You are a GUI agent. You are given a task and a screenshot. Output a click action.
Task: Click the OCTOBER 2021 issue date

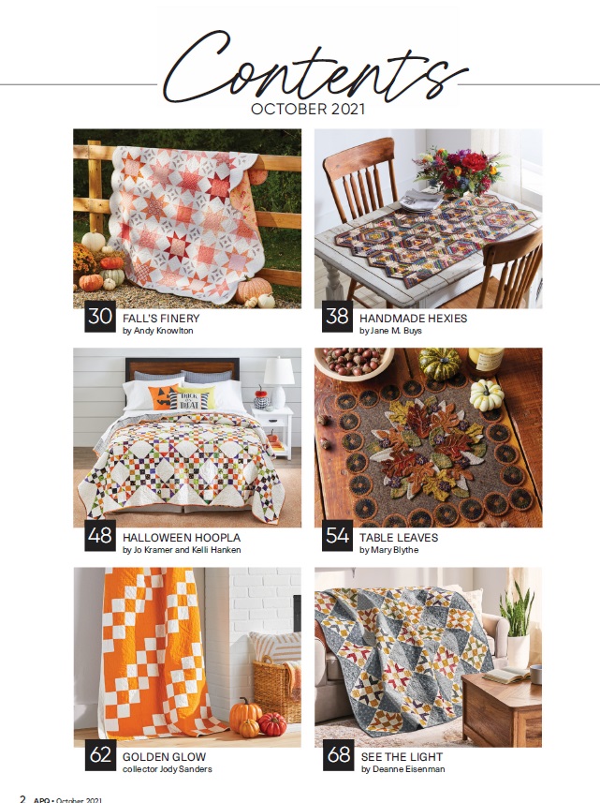point(308,109)
